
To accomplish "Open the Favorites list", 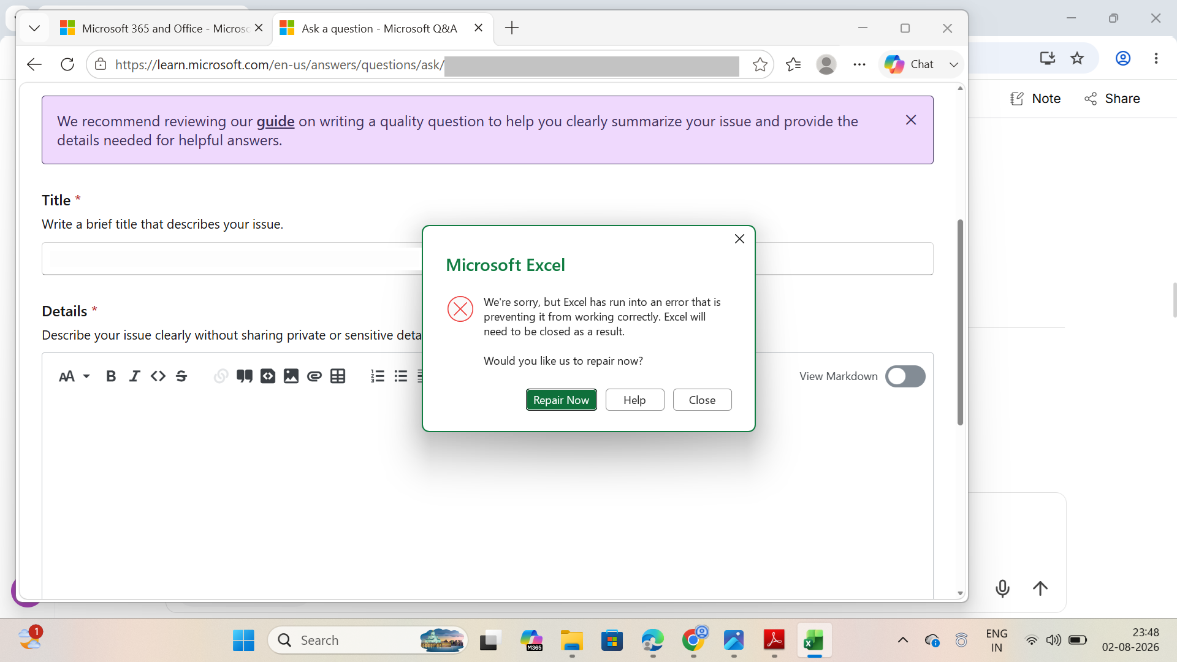I will (x=793, y=64).
